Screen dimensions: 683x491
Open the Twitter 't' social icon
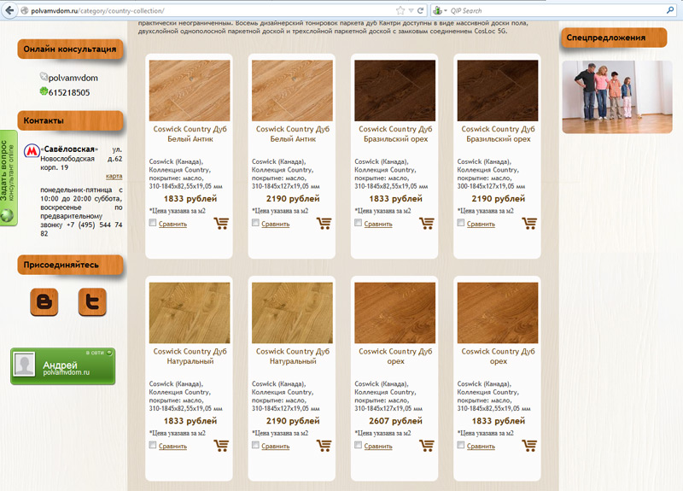coord(92,301)
